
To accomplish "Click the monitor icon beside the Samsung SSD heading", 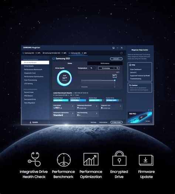I will click(54, 59).
